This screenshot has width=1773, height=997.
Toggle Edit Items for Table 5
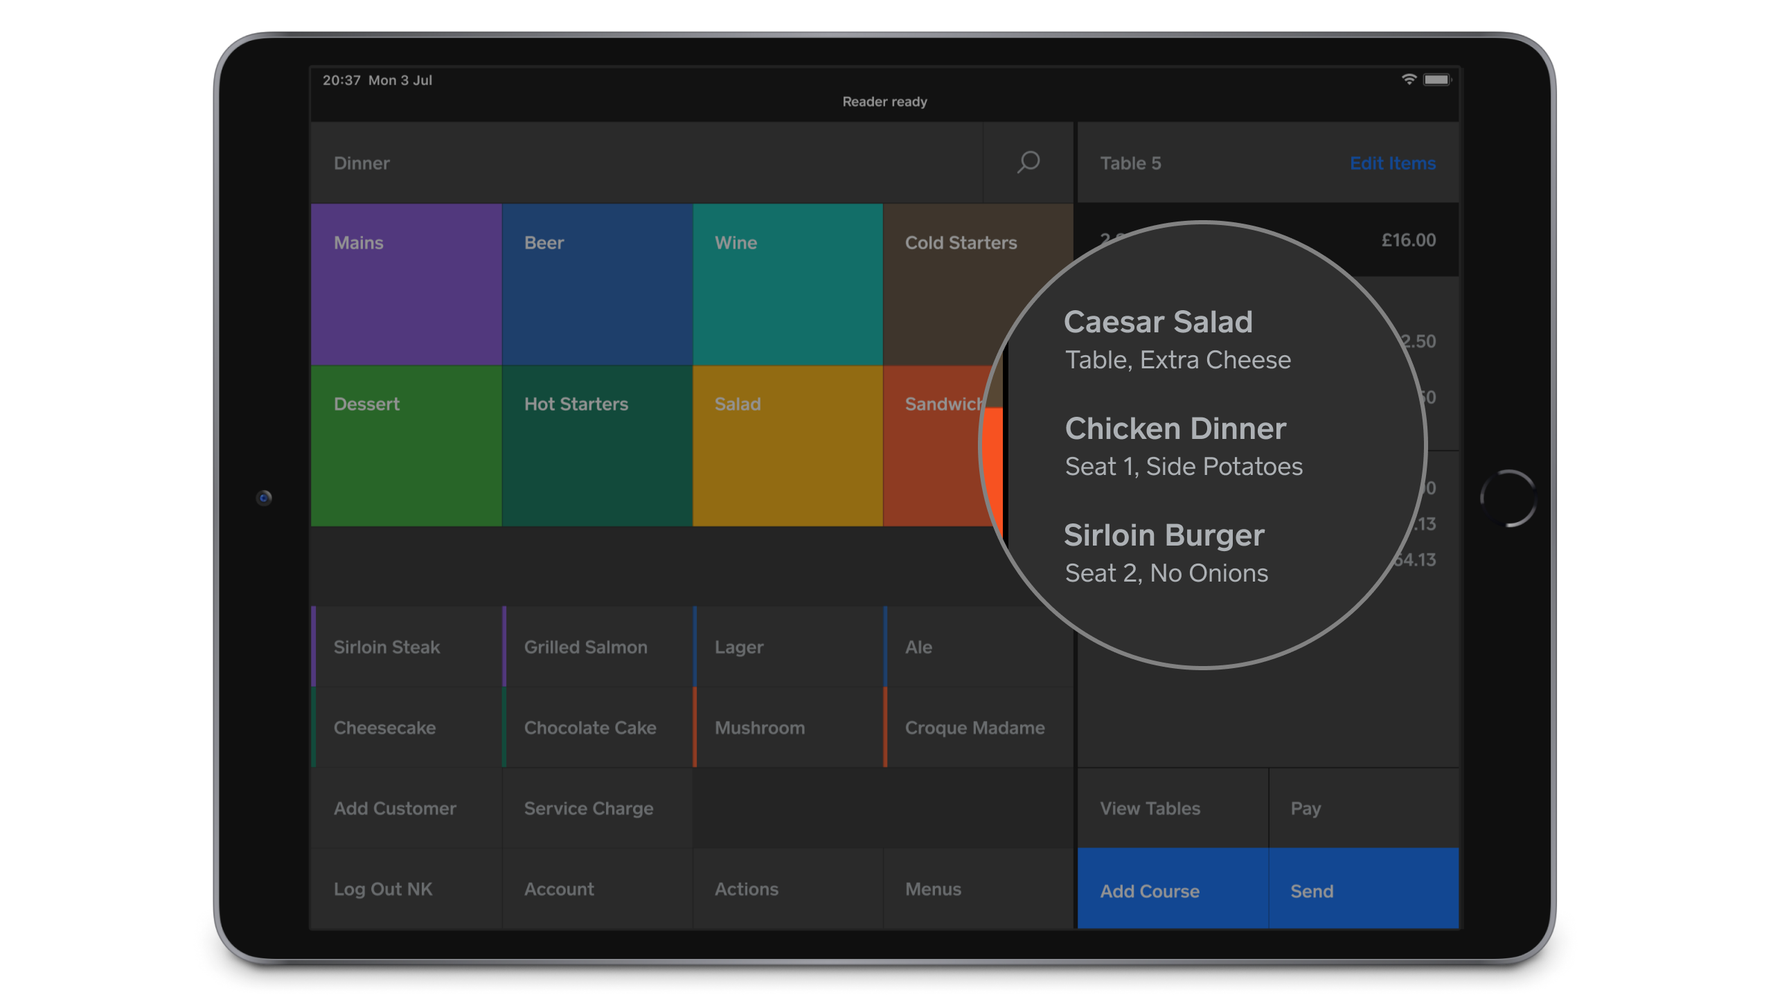[x=1393, y=162]
